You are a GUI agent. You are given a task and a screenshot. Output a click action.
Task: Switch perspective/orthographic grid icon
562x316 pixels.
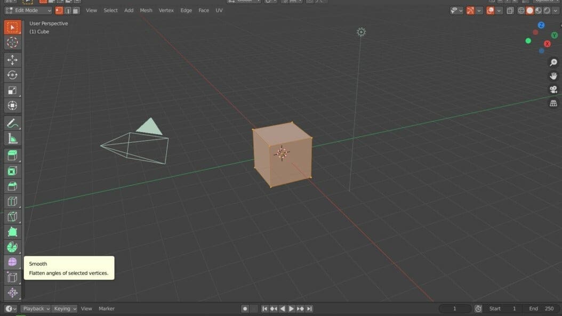pos(553,103)
